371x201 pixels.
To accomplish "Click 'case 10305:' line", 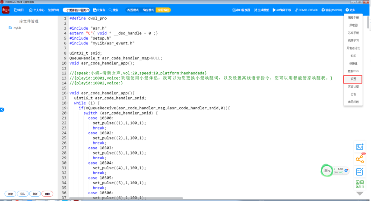I will pyautogui.click(x=101, y=178).
